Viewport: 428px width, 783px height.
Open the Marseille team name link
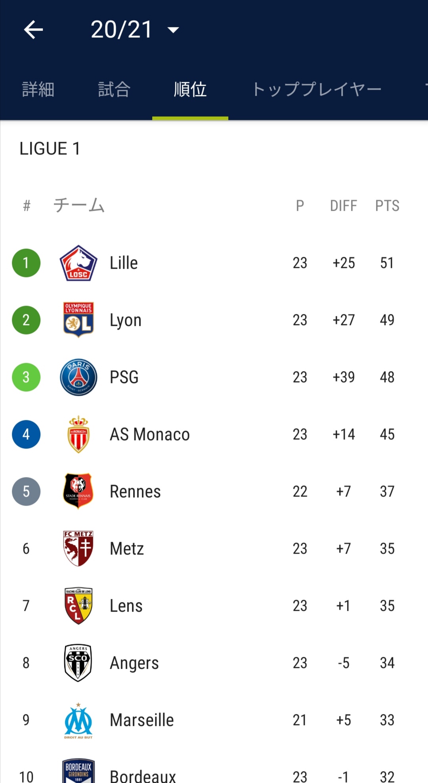(x=141, y=720)
